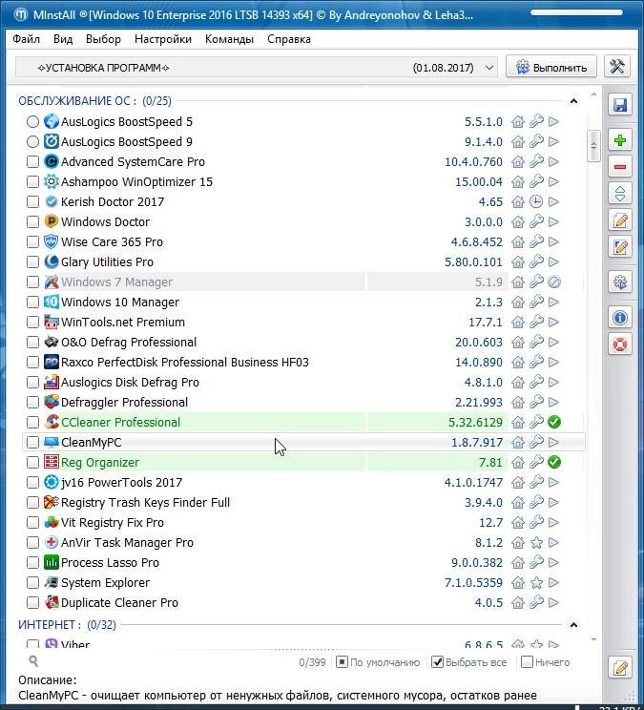Click the star icon for AnVir Task Manager Pro
The height and width of the screenshot is (710, 644).
point(536,542)
